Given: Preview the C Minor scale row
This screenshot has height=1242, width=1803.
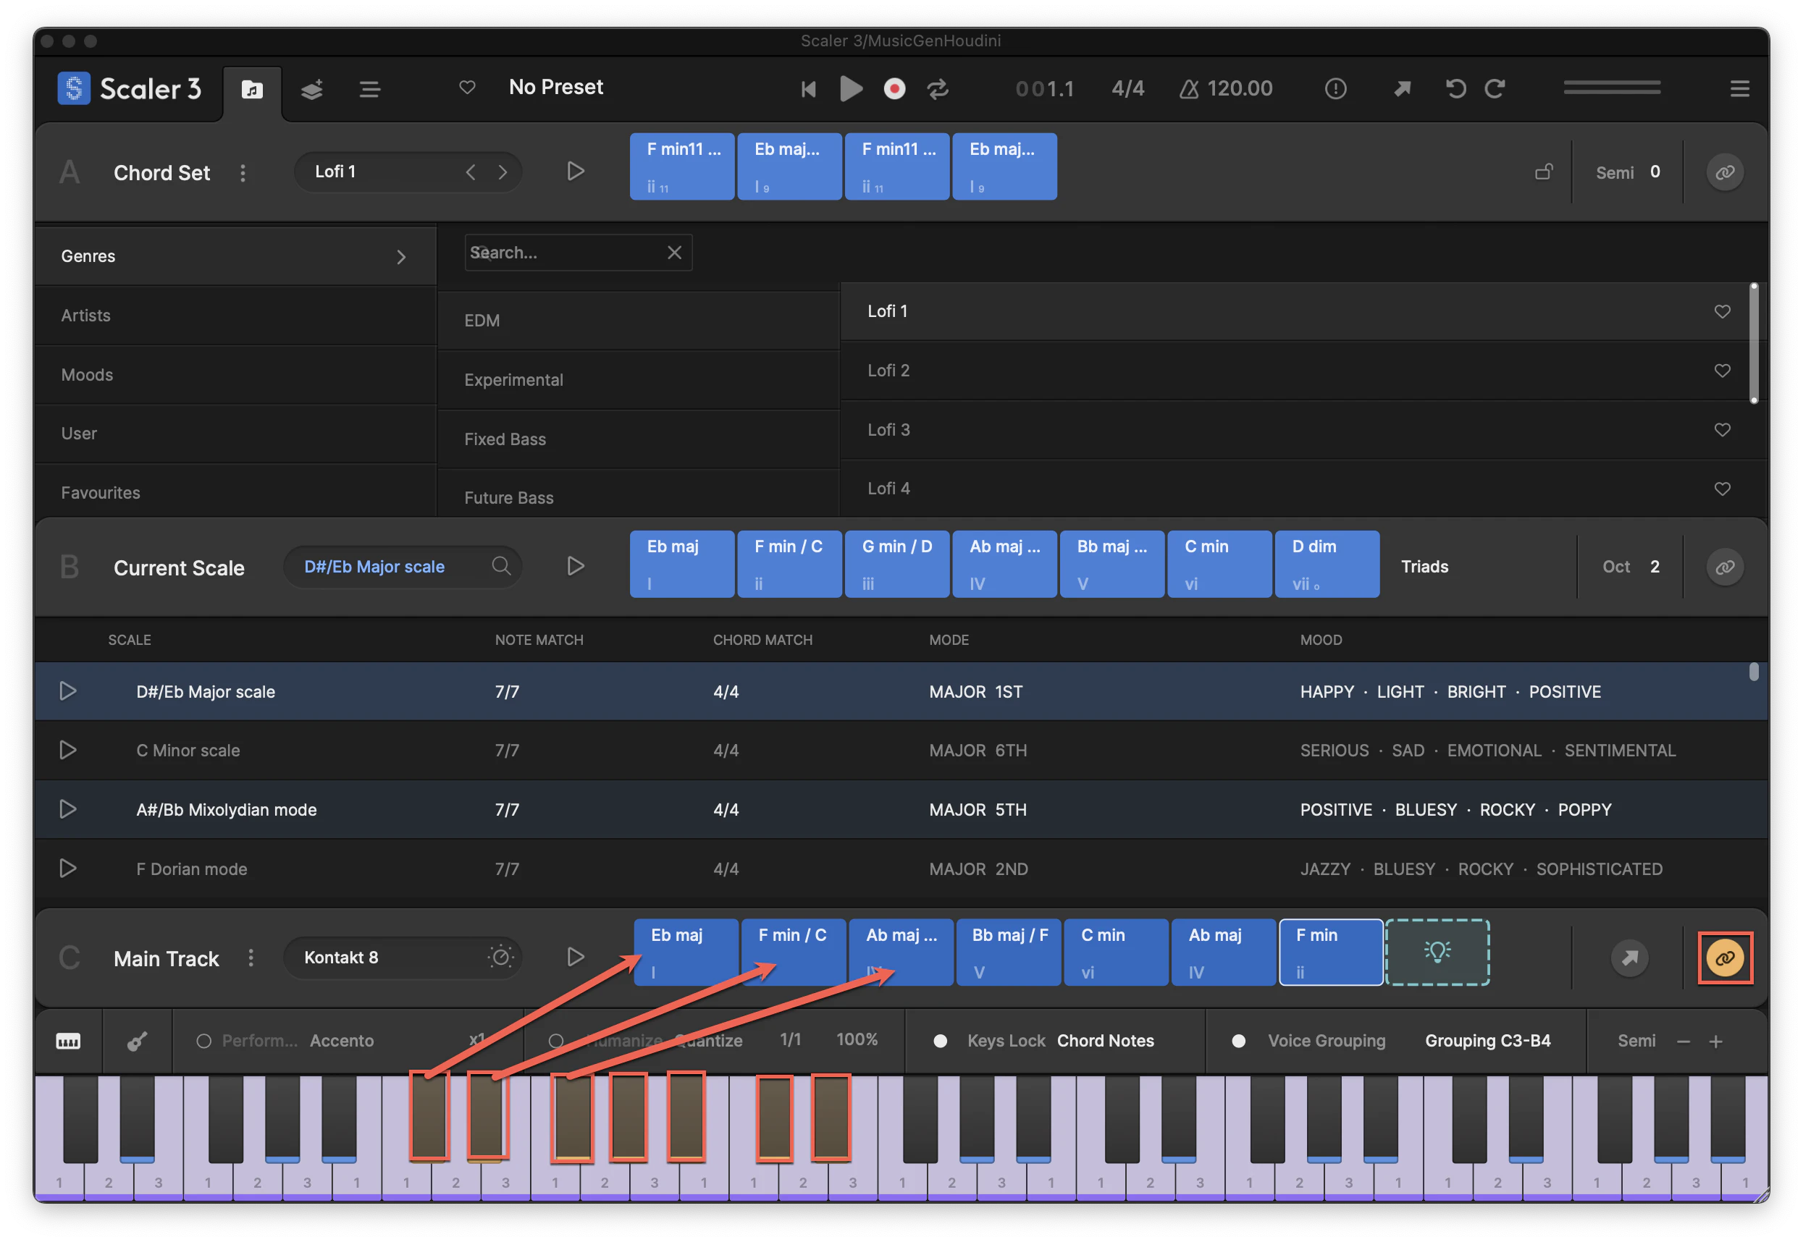Looking at the screenshot, I should 68,750.
